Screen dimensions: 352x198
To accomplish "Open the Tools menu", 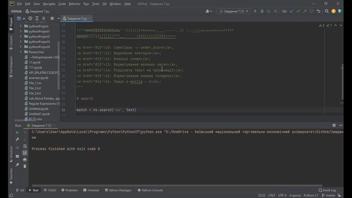I will [96, 4].
